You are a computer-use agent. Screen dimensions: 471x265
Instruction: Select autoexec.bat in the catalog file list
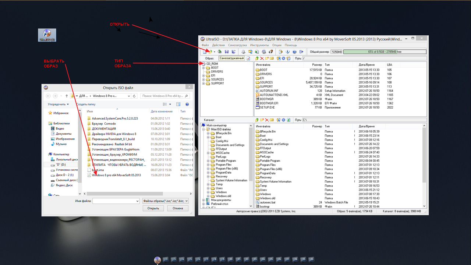coord(265,202)
